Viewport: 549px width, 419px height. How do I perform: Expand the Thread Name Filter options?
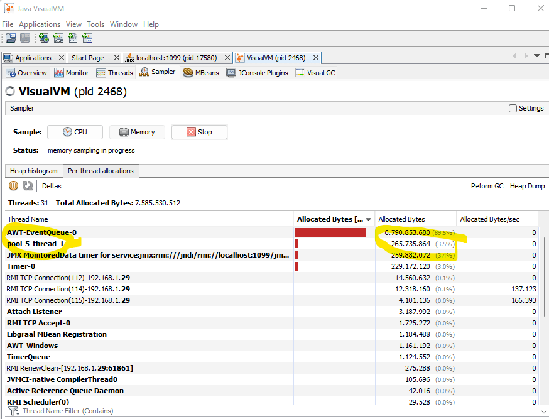point(13,411)
